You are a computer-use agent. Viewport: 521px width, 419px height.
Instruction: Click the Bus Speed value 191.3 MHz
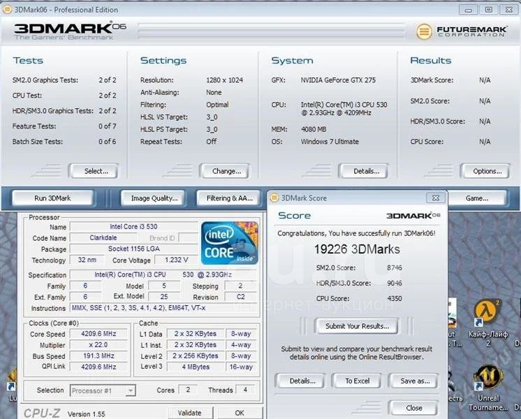[98, 356]
